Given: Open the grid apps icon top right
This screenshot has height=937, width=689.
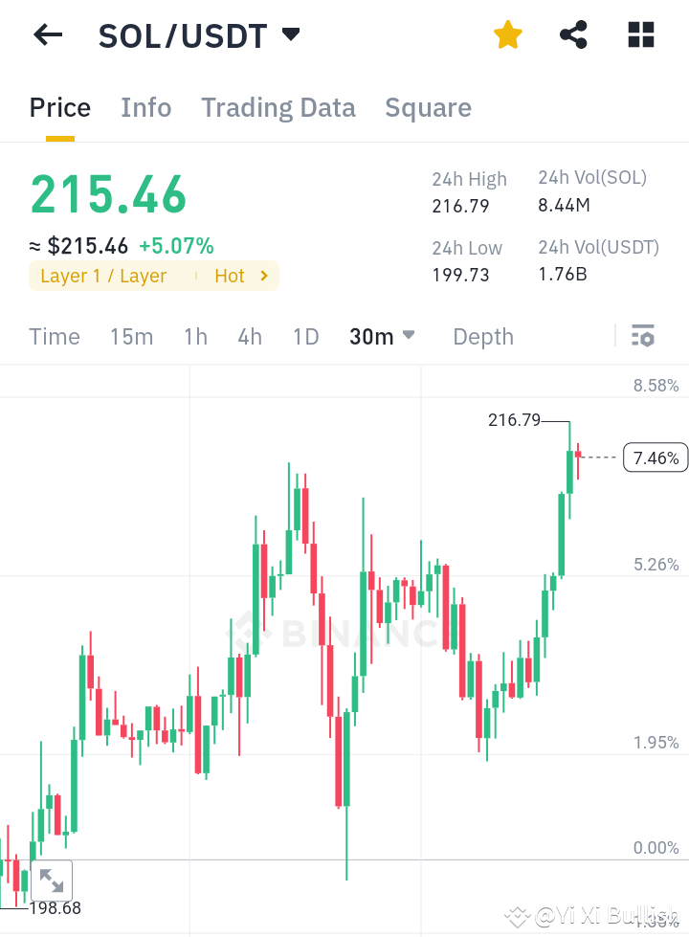Looking at the screenshot, I should point(639,34).
